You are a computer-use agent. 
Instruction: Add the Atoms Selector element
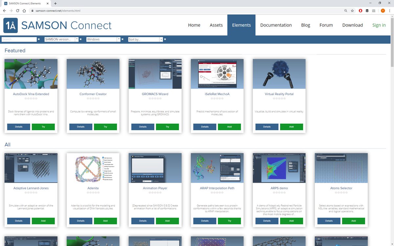pyautogui.click(x=354, y=221)
